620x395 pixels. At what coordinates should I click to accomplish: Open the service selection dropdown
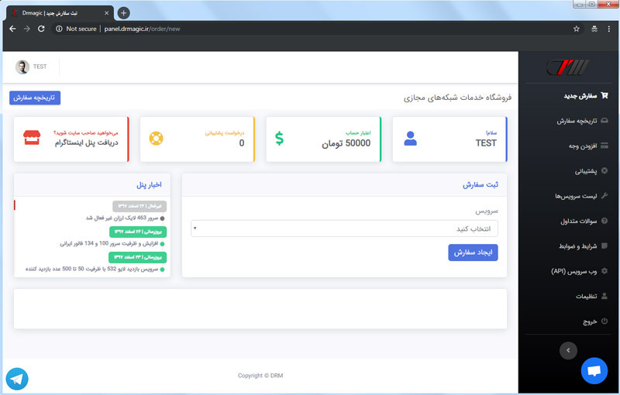(344, 228)
